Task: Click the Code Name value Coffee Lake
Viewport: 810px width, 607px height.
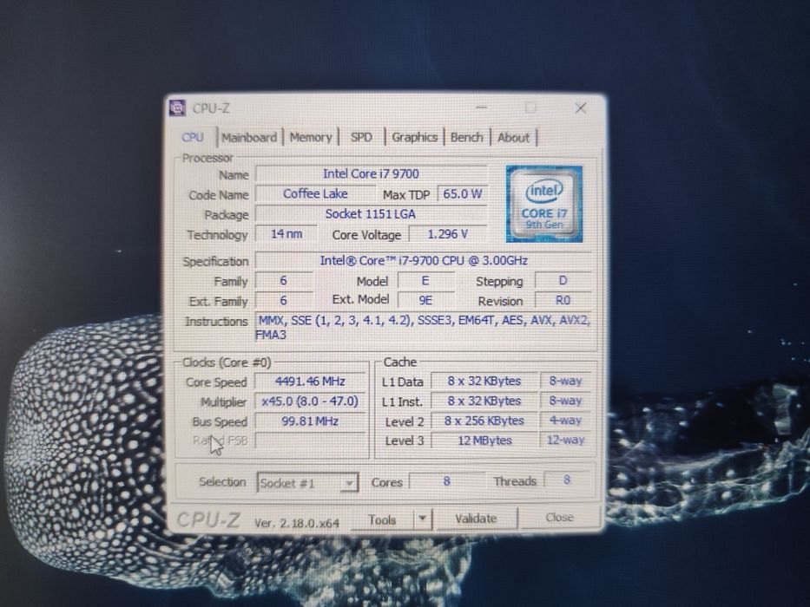Action: pyautogui.click(x=315, y=194)
